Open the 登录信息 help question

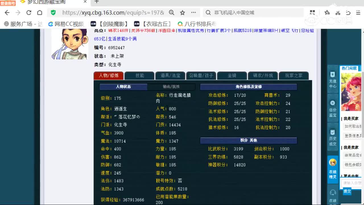pos(353,136)
